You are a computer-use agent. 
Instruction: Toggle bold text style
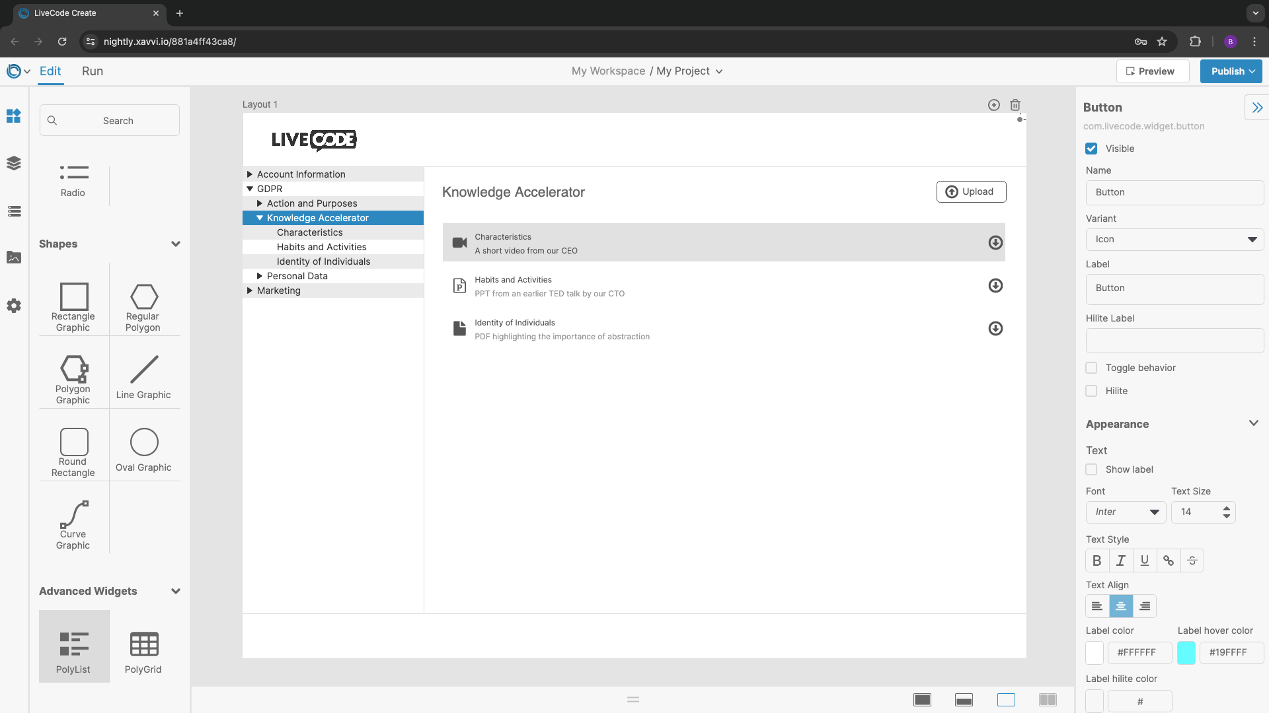tap(1096, 560)
